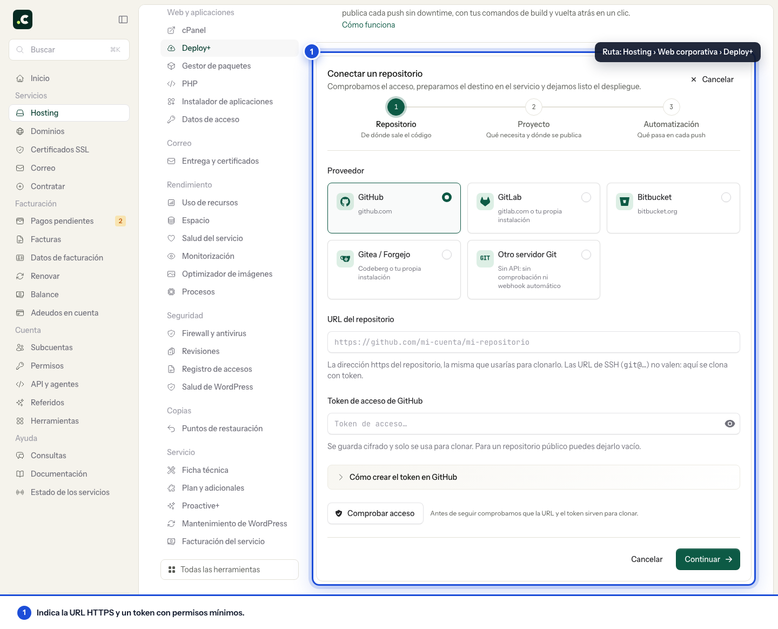This screenshot has width=778, height=629.
Task: Click the code icon beside API y agentes
Action: click(x=20, y=384)
